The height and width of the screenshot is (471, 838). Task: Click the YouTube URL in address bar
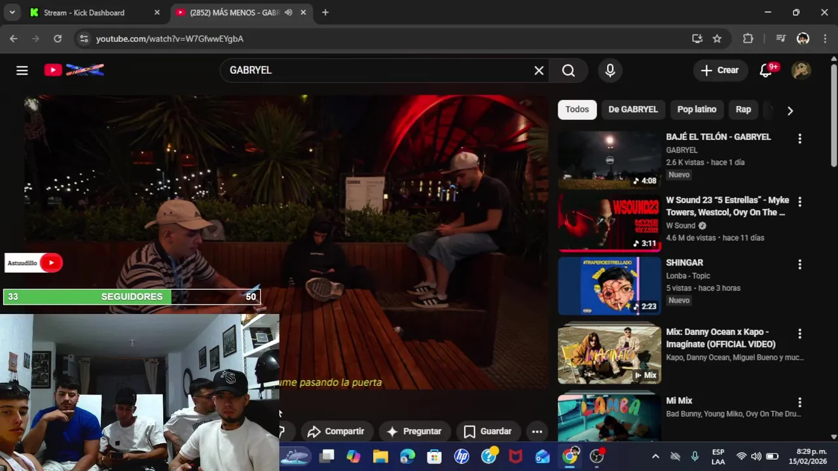point(170,39)
